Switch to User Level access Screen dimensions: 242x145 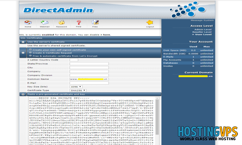pyautogui.click(x=203, y=34)
